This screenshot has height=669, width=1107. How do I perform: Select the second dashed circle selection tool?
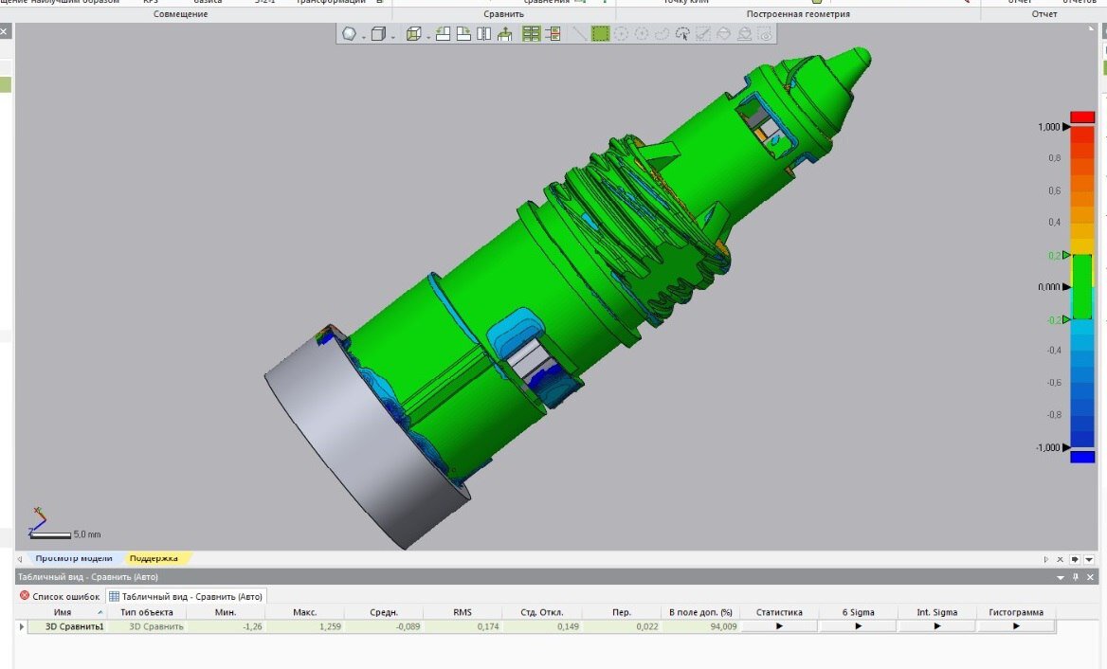click(x=641, y=33)
